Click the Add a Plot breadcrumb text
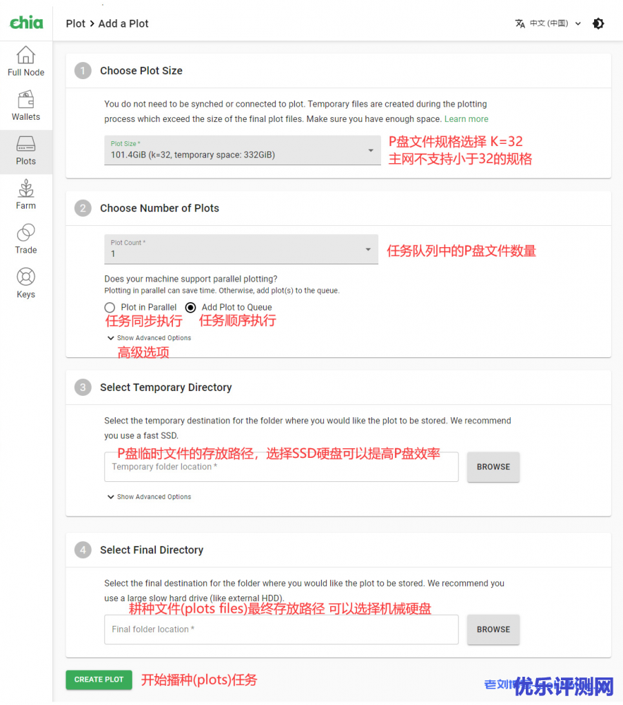 tap(123, 23)
